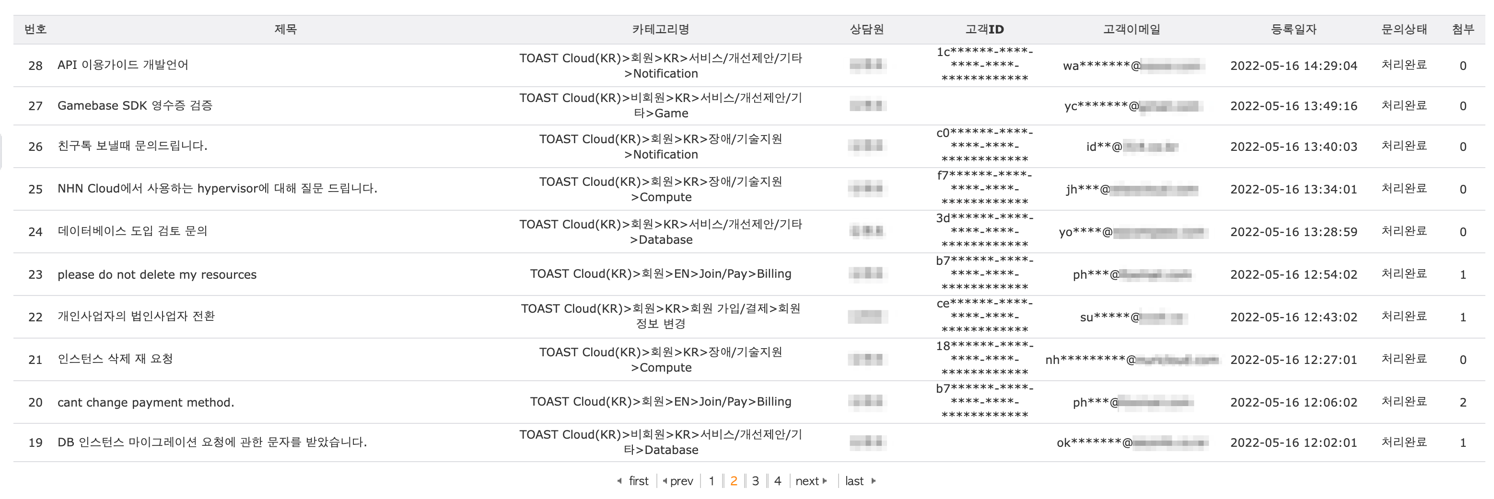Click the current page number 2
This screenshot has height=499, width=1494.
[734, 480]
